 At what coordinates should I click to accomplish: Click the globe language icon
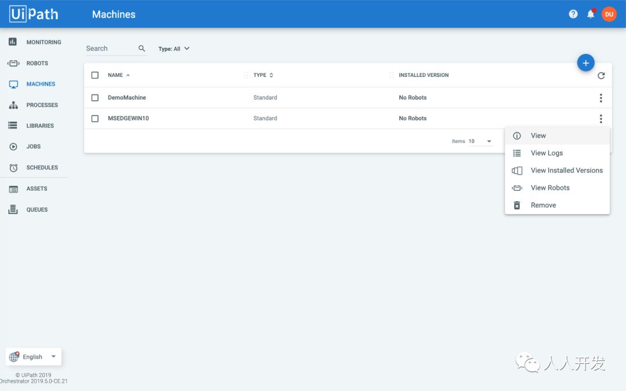14,357
